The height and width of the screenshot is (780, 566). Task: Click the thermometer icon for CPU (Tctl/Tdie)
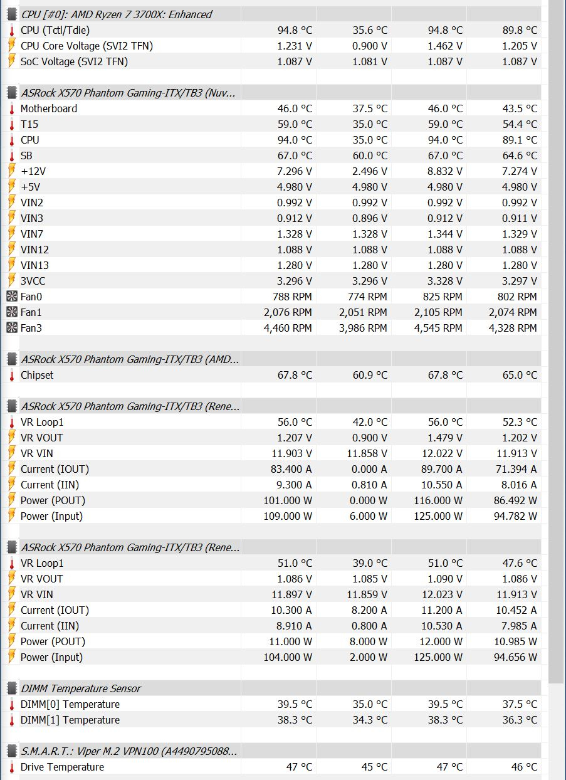click(x=11, y=29)
